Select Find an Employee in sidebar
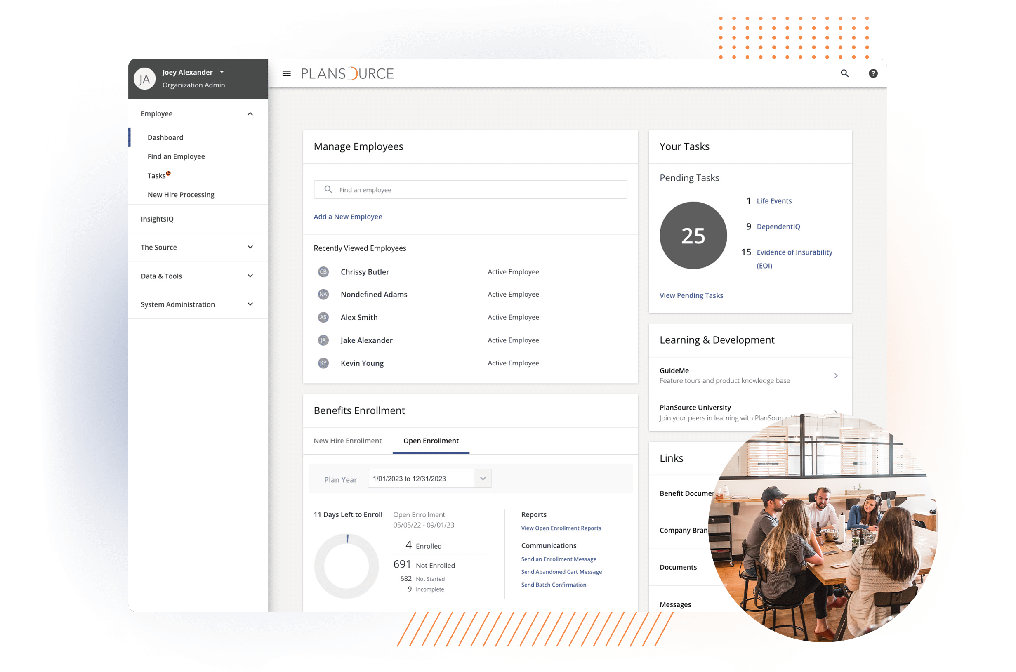Screen dimensions: 1016x672 pos(176,156)
